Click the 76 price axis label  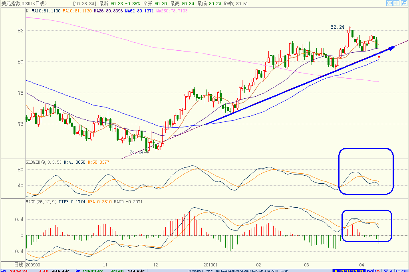coord(20,124)
